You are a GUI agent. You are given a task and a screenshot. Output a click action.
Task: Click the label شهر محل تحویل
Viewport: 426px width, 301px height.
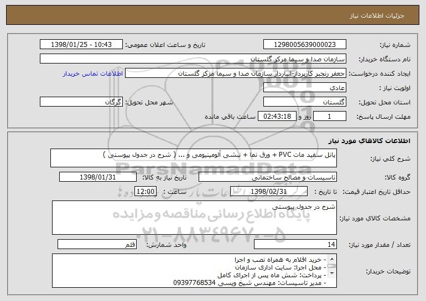[x=149, y=102]
